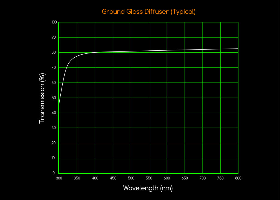Screen dimensions: 280x200
Task: Select the 350 tick label on the Wavelength axis
Action: (77, 178)
